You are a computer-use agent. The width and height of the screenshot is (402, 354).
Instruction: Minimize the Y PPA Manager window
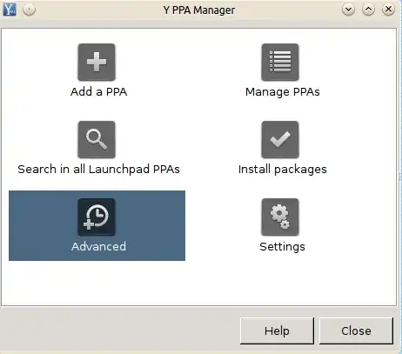(348, 10)
